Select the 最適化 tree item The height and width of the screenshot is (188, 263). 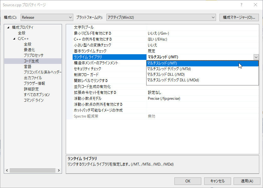(x=29, y=50)
